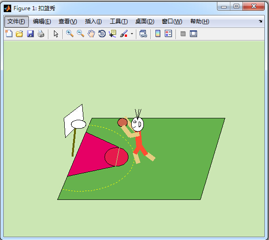This screenshot has width=269, height=240.
Task: Click the basketball in the figure
Action: [122, 123]
